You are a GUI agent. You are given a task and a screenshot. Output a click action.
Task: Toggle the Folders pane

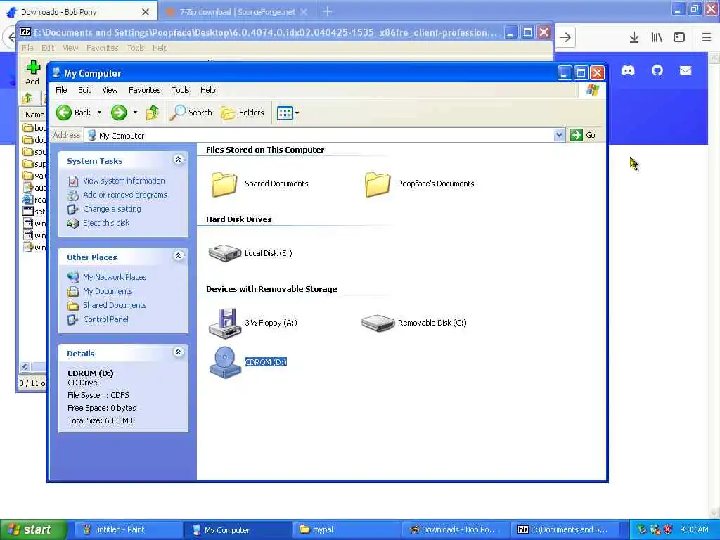point(243,112)
